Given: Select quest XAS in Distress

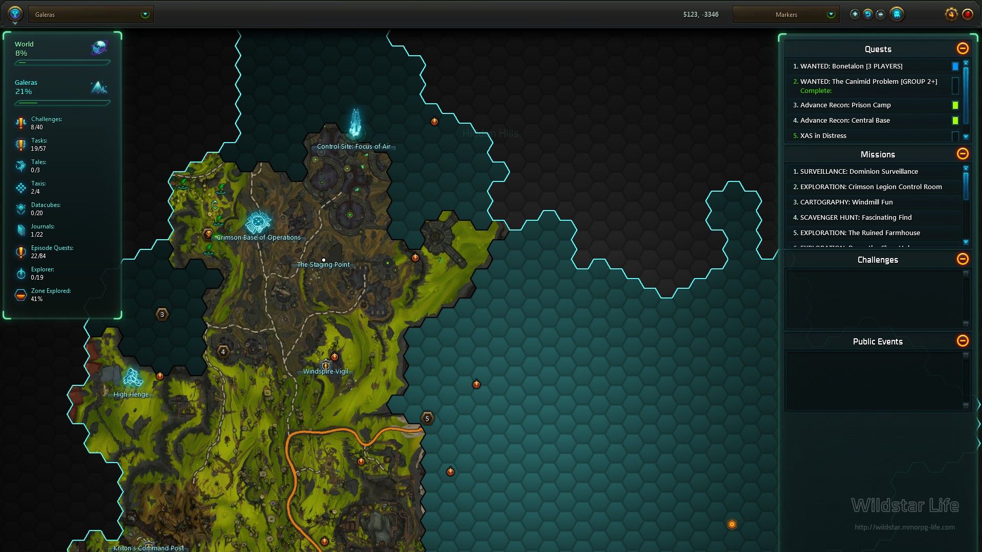Looking at the screenshot, I should 873,136.
